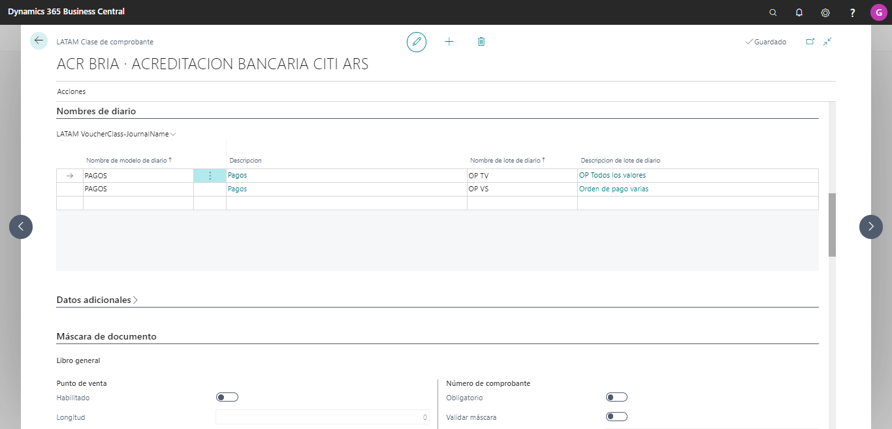Open Orden de pago varias link
892x429 pixels.
[614, 189]
